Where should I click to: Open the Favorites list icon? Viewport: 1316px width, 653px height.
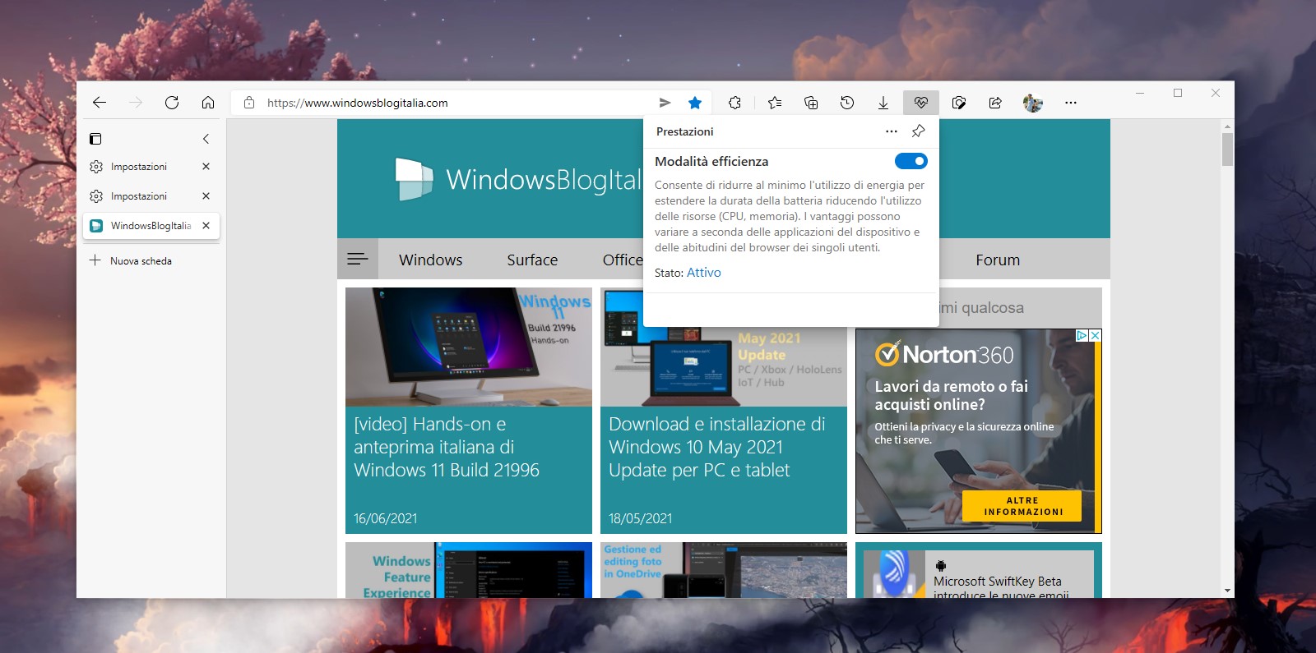(775, 103)
